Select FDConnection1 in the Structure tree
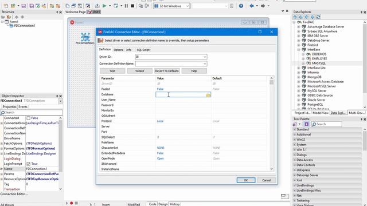The width and height of the screenshot is (367, 206). [x=25, y=26]
